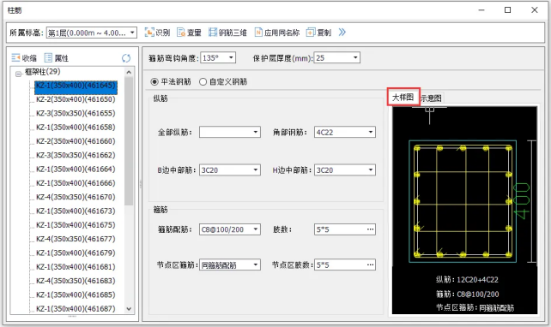Click the 应用同名称 apply same name icon
This screenshot has height=327, width=551.
pyautogui.click(x=258, y=33)
